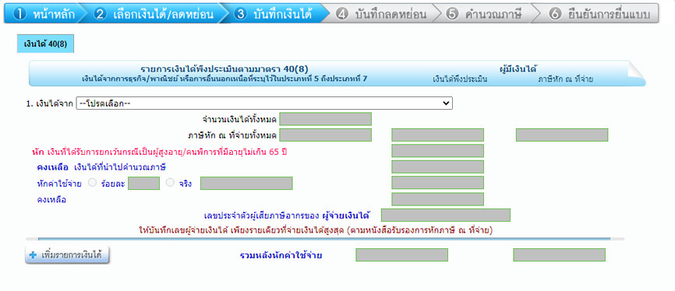The image size is (675, 291).
Task: Click the เพิ่มรายการเงินได้ button
Action: coord(67,255)
